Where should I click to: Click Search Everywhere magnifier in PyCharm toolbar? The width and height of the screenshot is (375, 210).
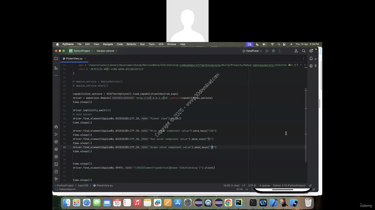pos(304,51)
